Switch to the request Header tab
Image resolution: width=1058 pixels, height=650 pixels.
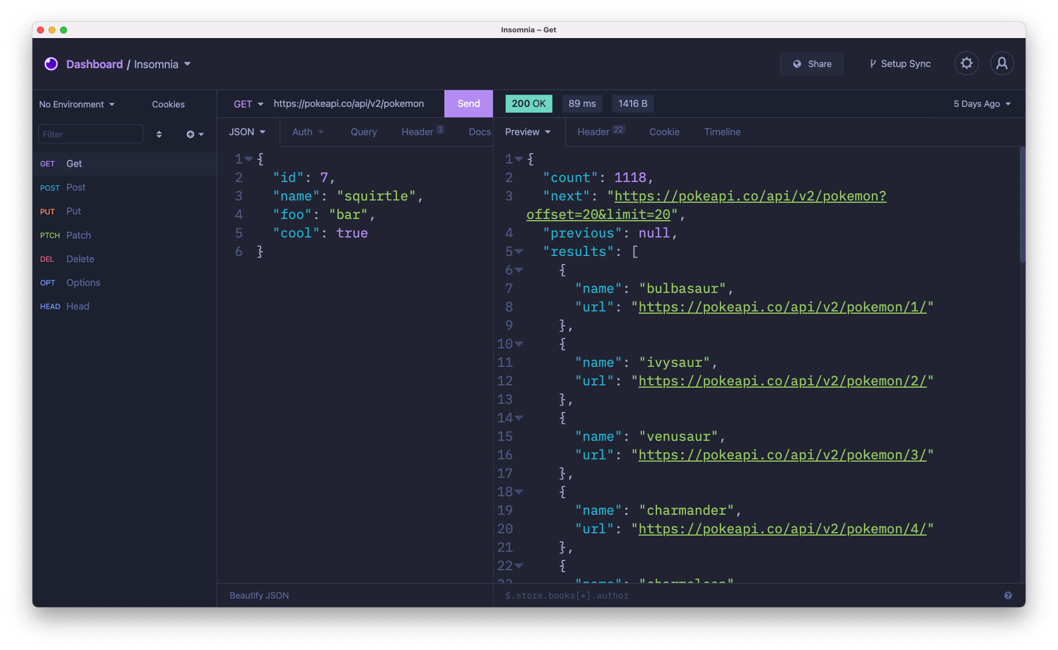click(422, 132)
